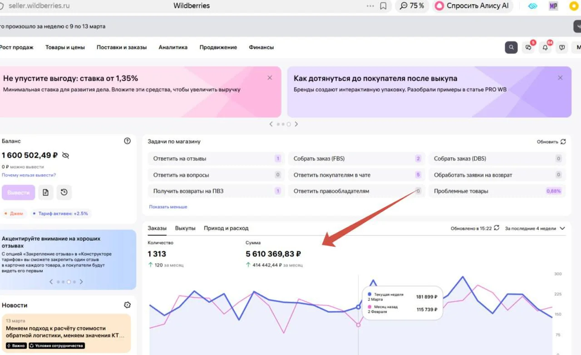581x355 pixels.
Task: Go to next slide in 'Акцентируйте внимание' card
Action: pyautogui.click(x=81, y=282)
